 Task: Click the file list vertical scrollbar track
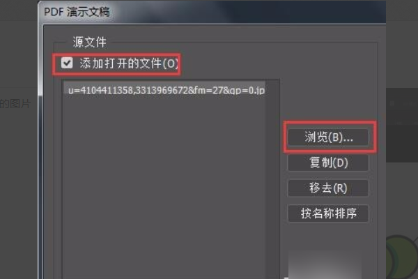272,179
